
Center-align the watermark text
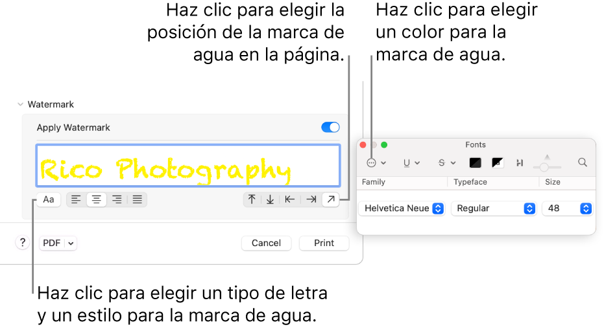coord(96,199)
